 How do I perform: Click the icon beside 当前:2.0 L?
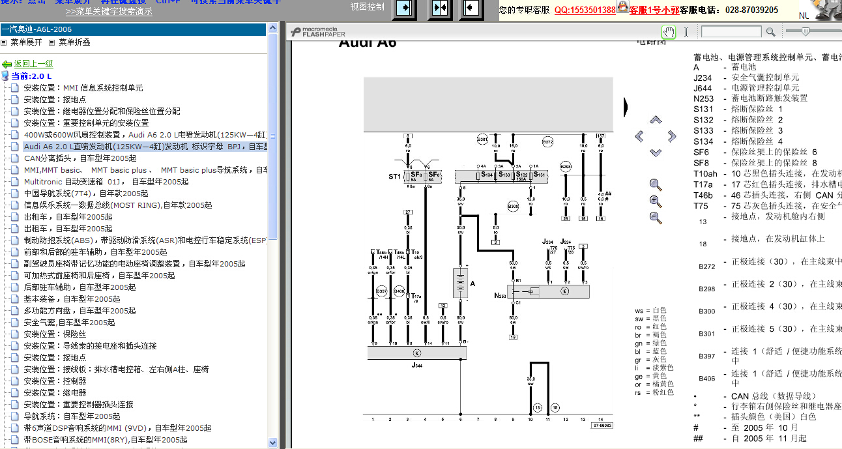[5, 76]
